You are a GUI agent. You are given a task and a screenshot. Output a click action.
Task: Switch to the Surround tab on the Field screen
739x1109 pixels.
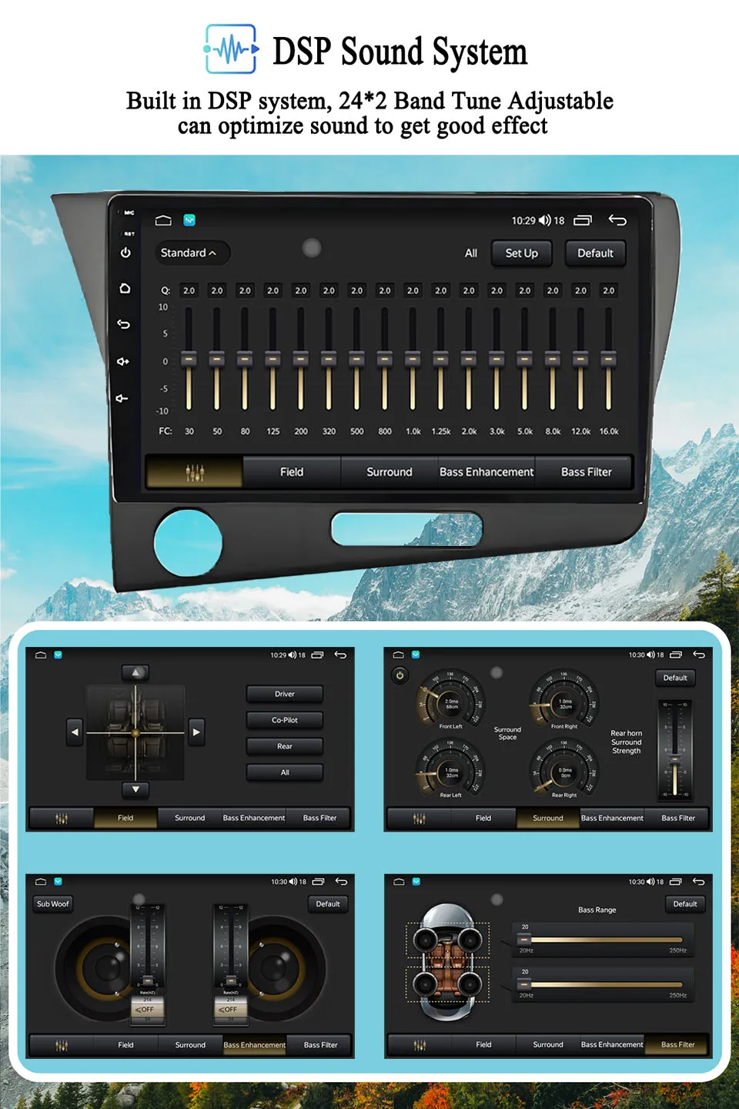pyautogui.click(x=190, y=818)
